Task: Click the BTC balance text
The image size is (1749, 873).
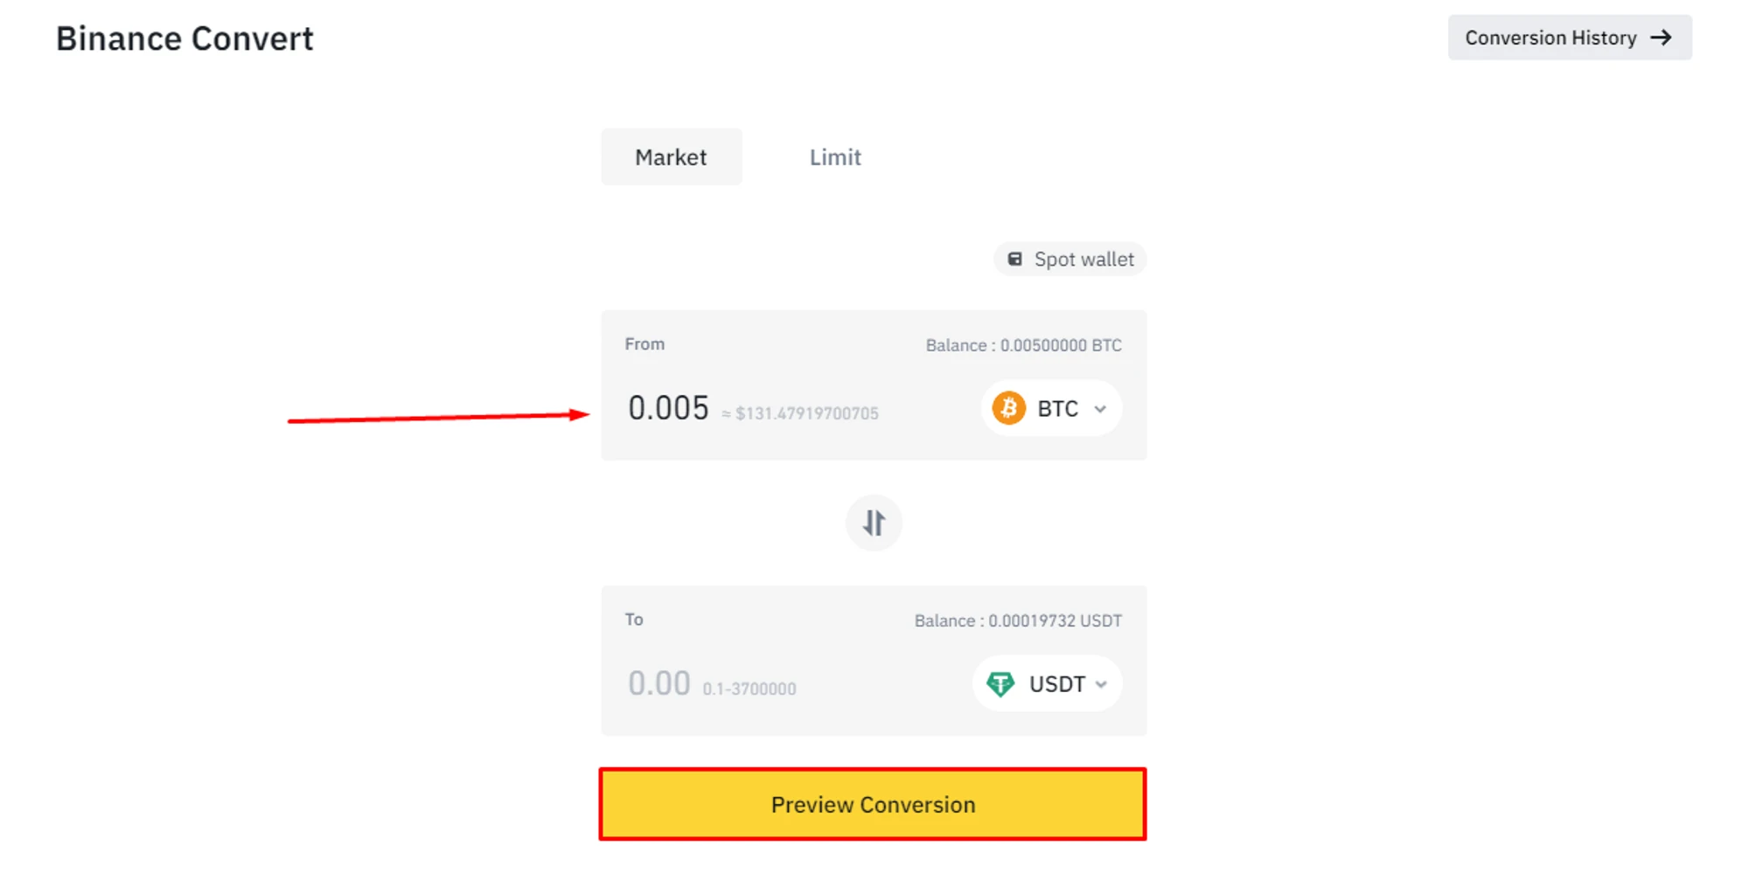Action: (1023, 345)
